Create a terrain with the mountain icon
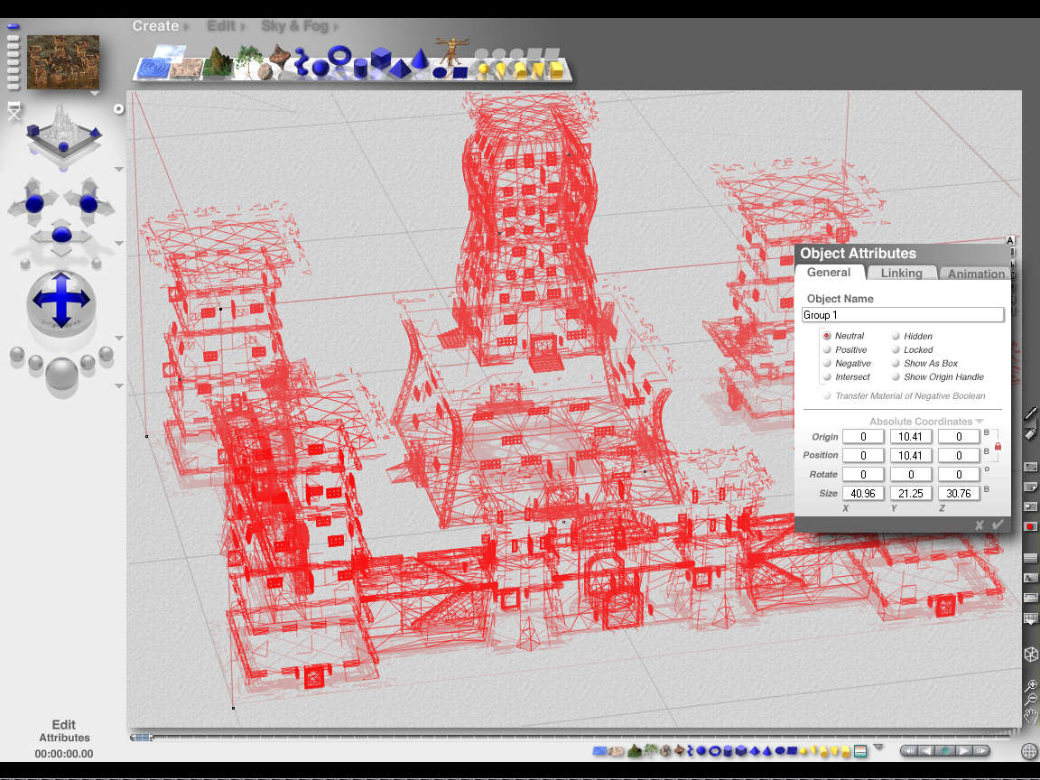The width and height of the screenshot is (1040, 780). (x=216, y=61)
